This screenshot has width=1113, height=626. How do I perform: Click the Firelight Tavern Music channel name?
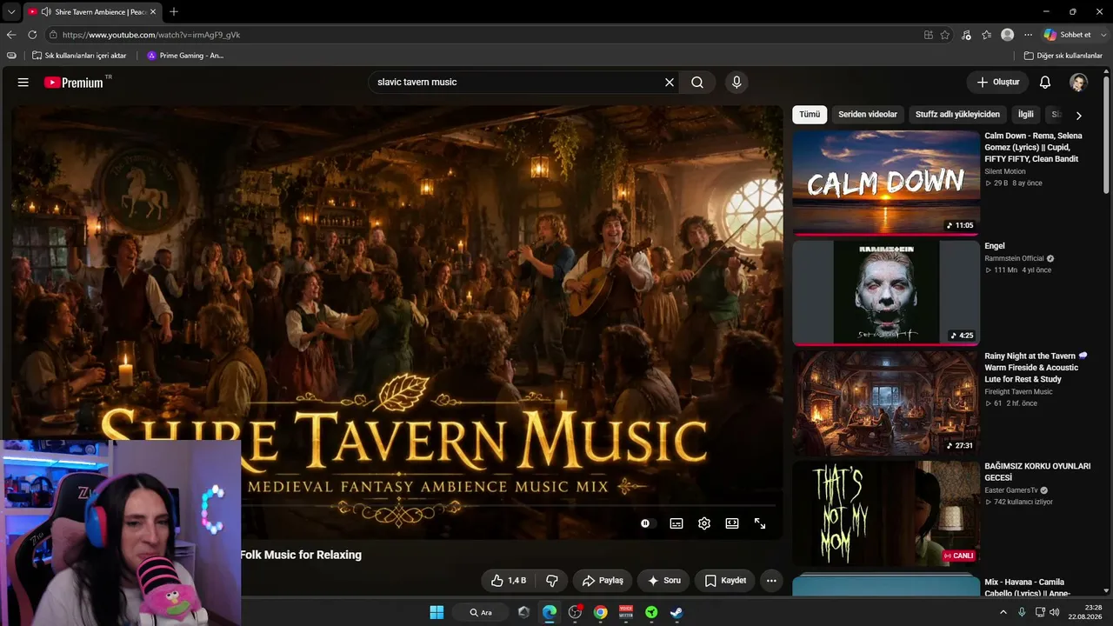(x=1018, y=392)
